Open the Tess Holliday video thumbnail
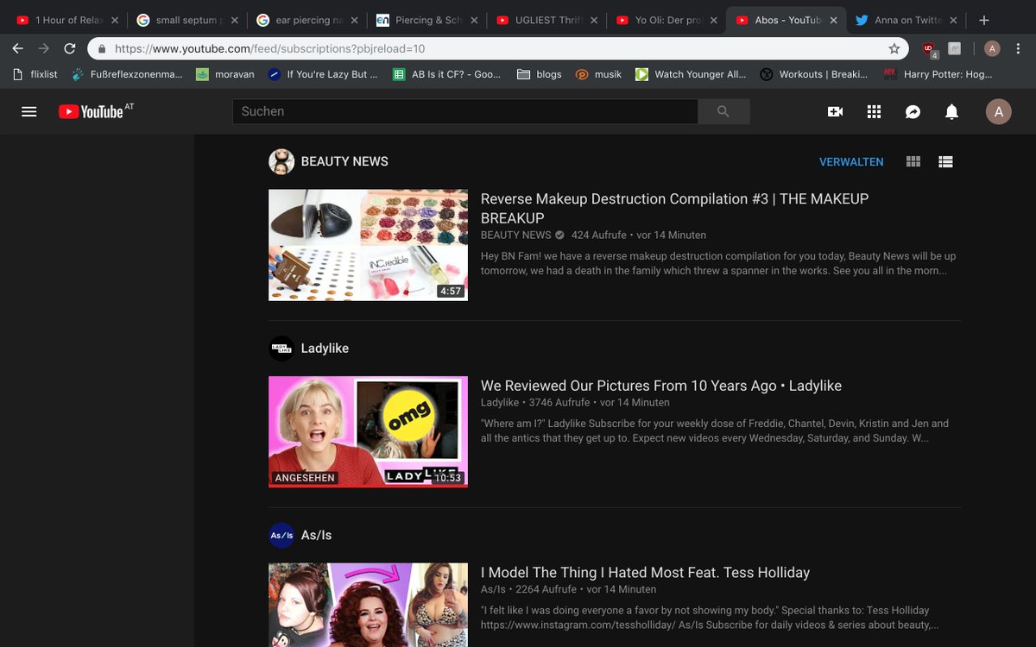This screenshot has width=1036, height=647. pos(368,605)
